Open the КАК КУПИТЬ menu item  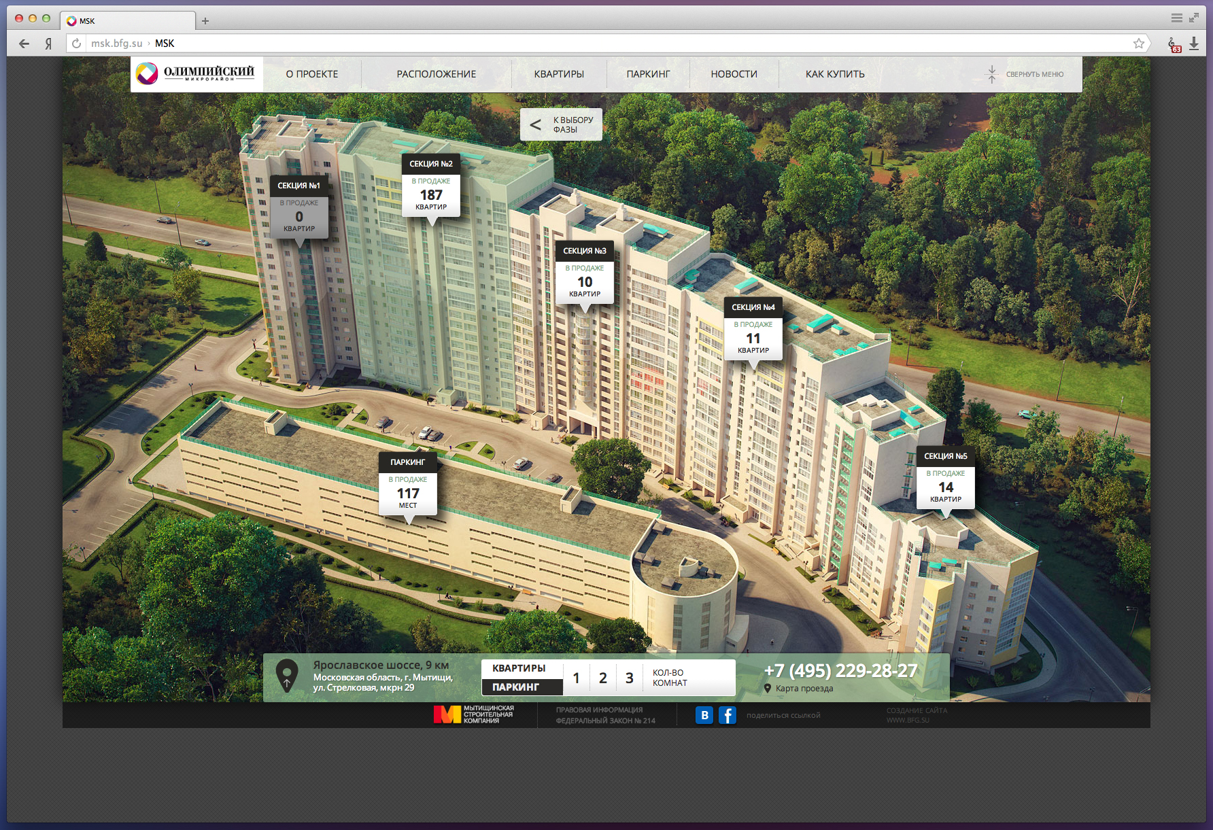point(835,74)
